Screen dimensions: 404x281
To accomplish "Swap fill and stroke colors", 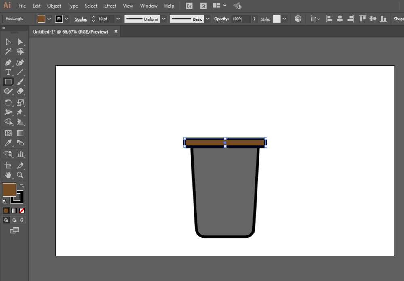I will tap(22, 186).
